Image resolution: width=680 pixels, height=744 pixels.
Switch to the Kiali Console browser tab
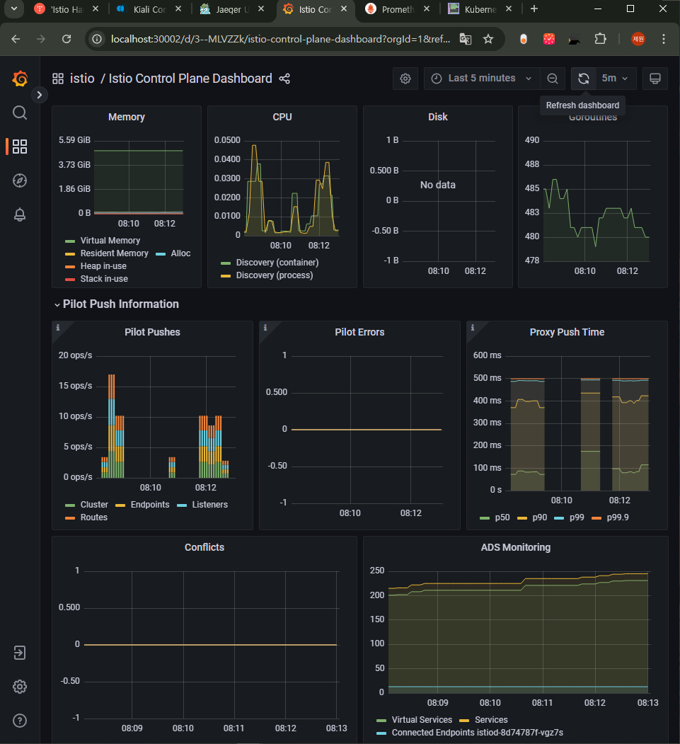coord(149,9)
